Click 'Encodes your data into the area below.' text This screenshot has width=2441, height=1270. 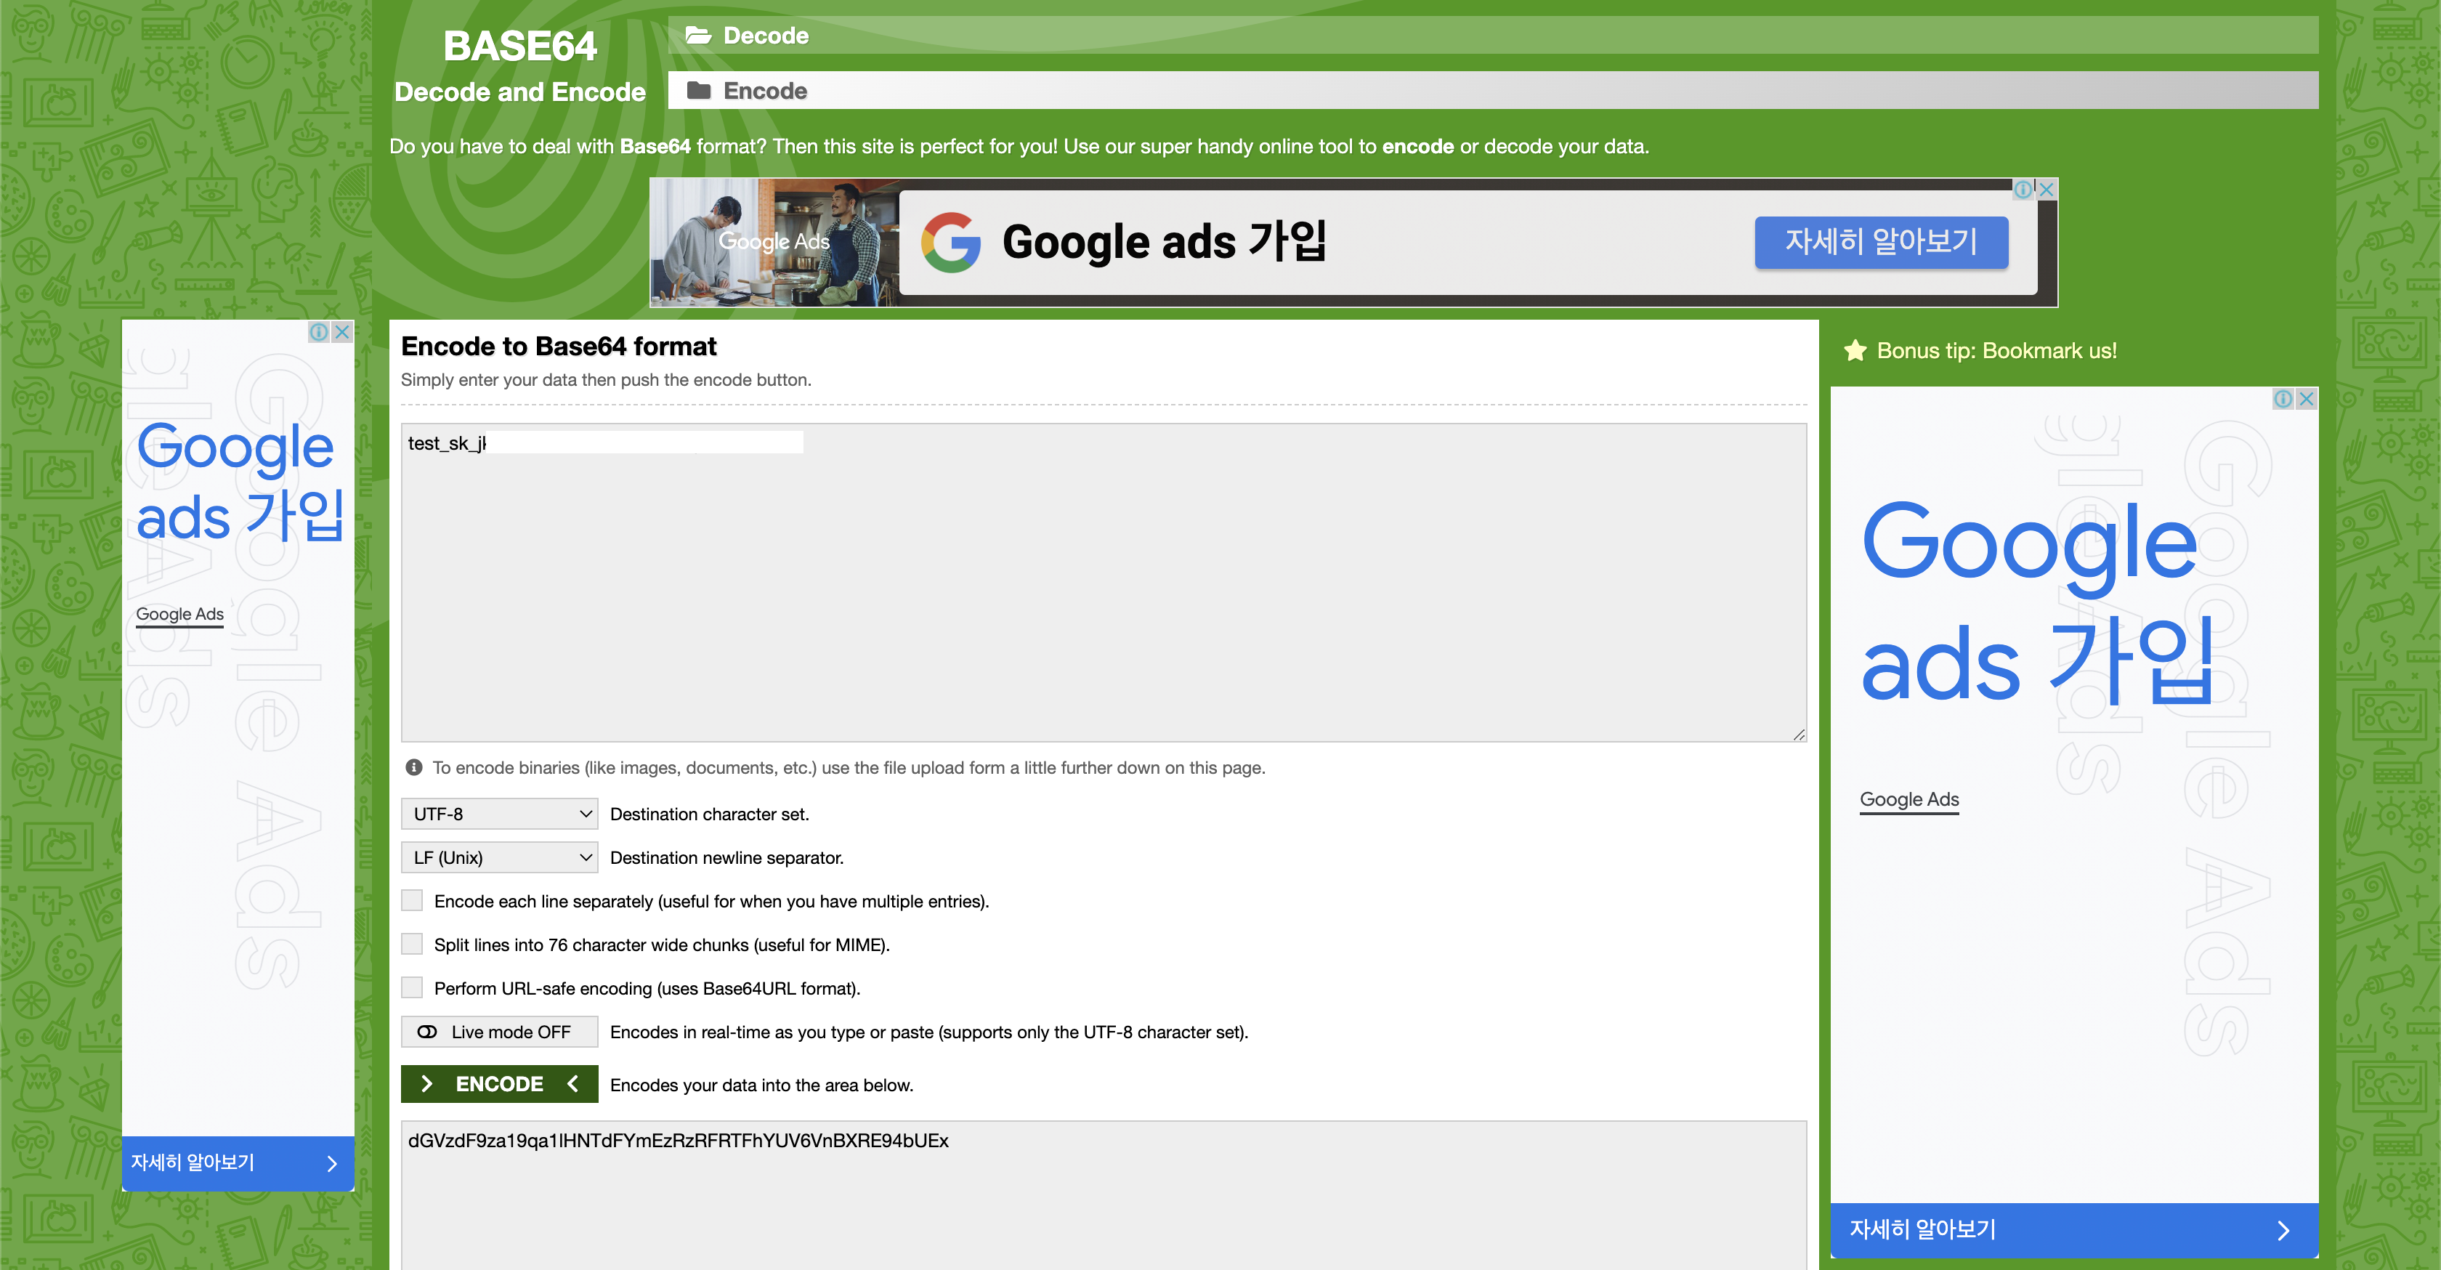click(x=762, y=1085)
